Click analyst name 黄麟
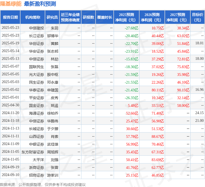Viewport: 205px width, 187px height. click(x=54, y=43)
